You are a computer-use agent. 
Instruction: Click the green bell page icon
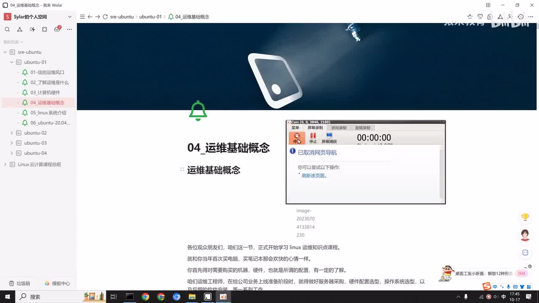pyautogui.click(x=198, y=111)
